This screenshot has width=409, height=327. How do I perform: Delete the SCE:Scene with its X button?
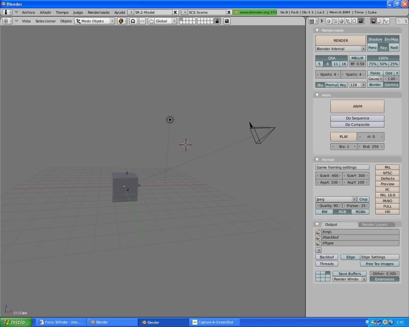pos(229,12)
